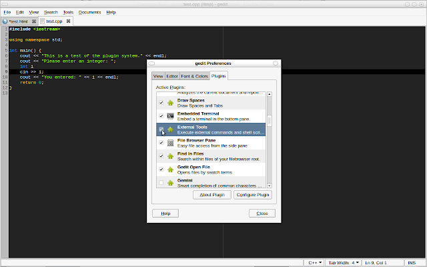Click the Draw Spaces plugin puzzle icon
427x267 pixels.
pyautogui.click(x=171, y=103)
